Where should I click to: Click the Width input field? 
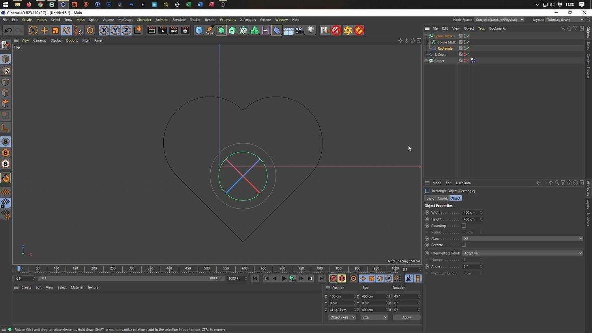pos(470,213)
